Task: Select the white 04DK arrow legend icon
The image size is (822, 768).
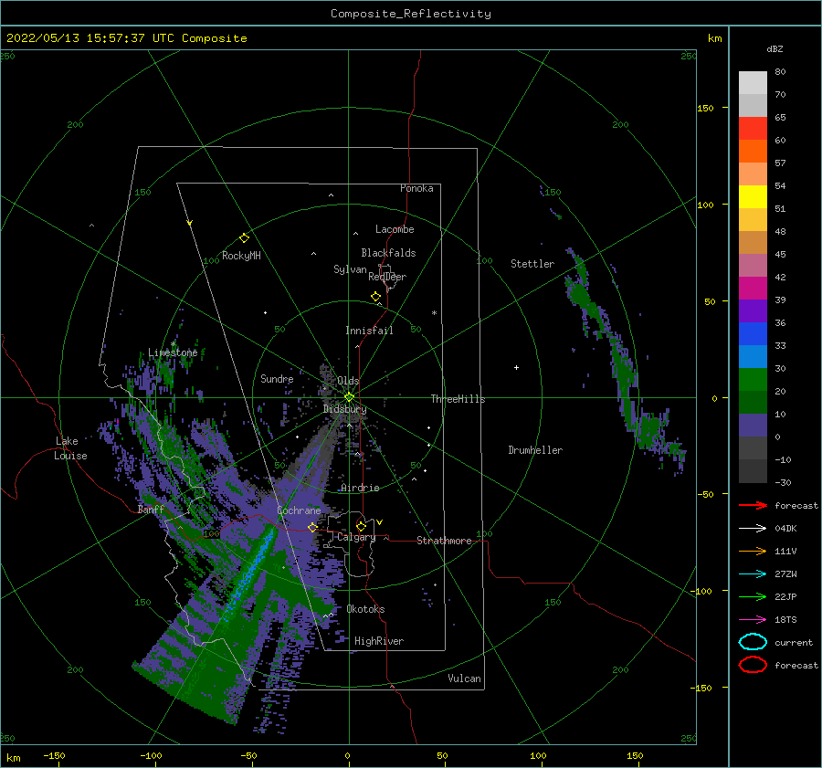Action: [753, 528]
